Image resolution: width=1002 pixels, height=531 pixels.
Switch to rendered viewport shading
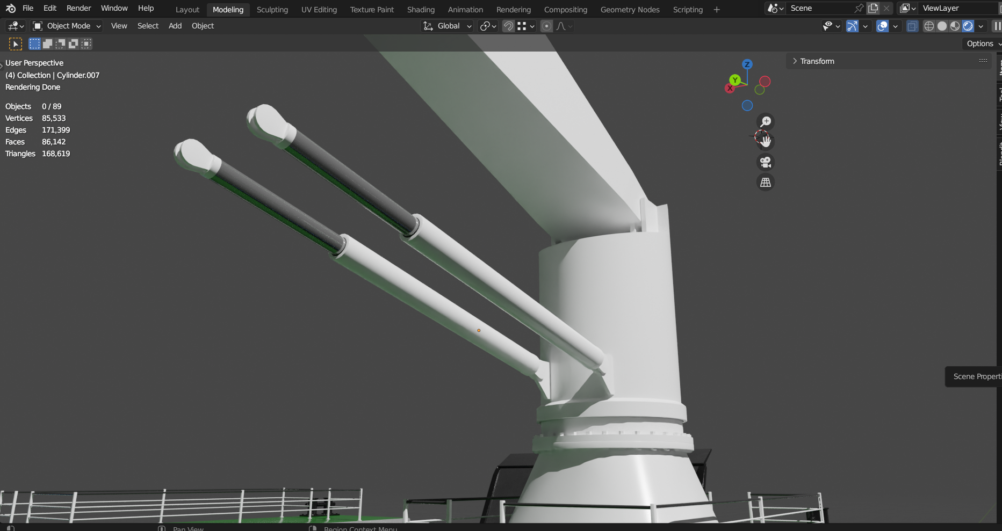pos(968,26)
